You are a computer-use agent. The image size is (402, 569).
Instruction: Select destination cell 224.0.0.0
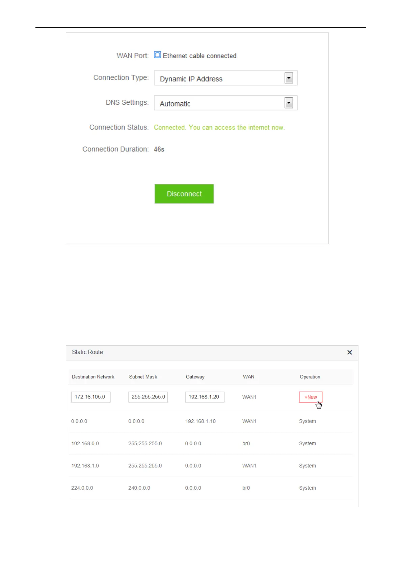click(82, 488)
